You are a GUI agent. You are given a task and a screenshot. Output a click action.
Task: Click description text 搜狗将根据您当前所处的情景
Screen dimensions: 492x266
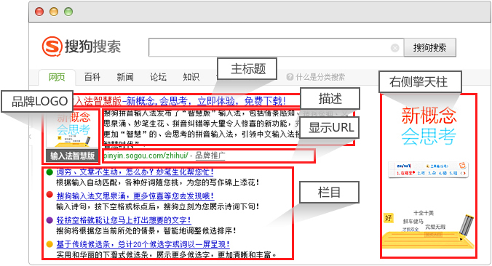[x=146, y=231]
